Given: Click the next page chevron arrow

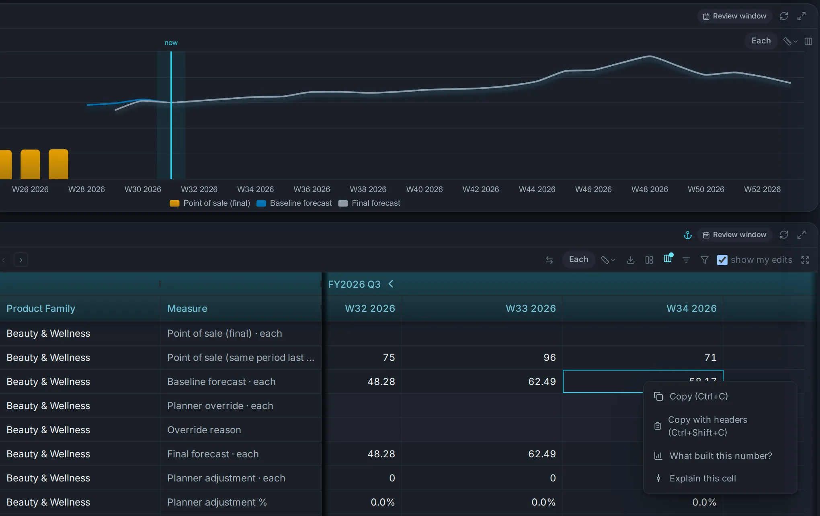Looking at the screenshot, I should pyautogui.click(x=21, y=260).
